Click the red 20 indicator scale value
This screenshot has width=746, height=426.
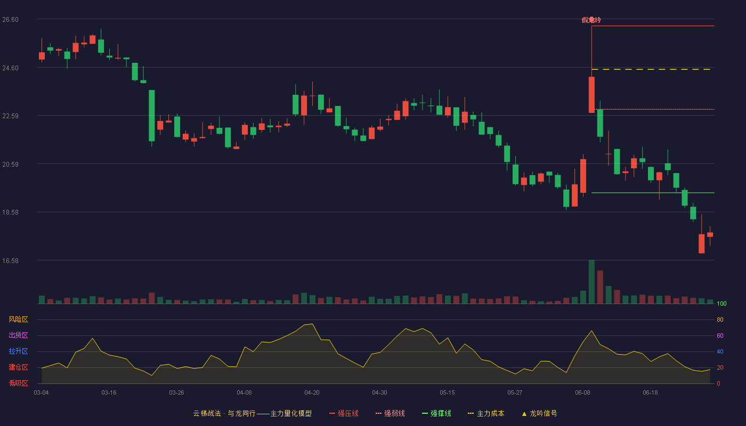(x=720, y=367)
